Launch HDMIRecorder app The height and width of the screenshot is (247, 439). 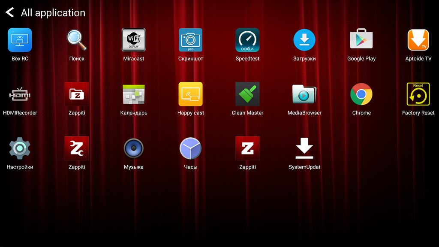pyautogui.click(x=20, y=94)
